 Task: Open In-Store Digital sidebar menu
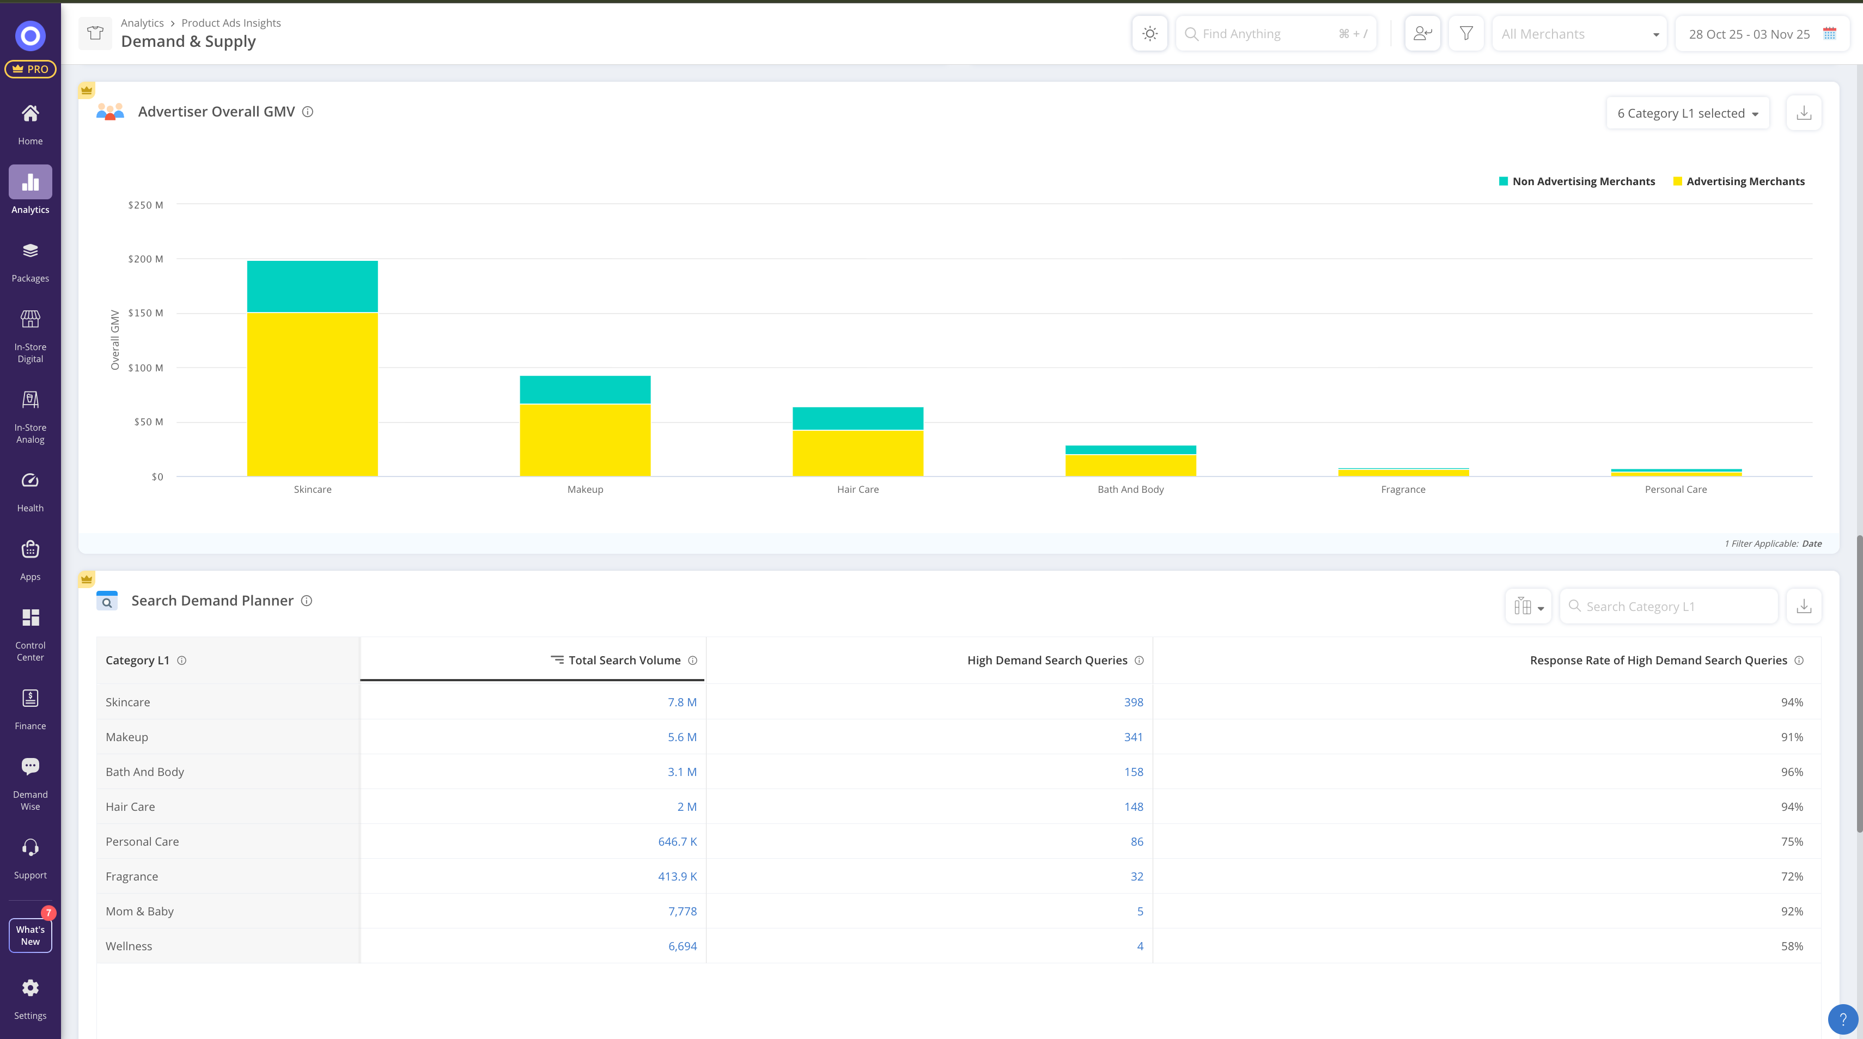coord(31,336)
